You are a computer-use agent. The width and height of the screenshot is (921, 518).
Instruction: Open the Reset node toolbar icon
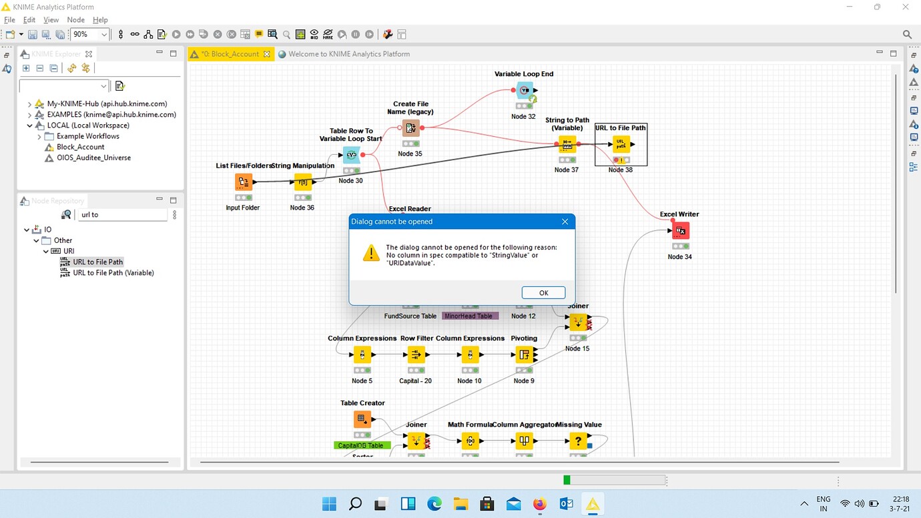tap(245, 34)
